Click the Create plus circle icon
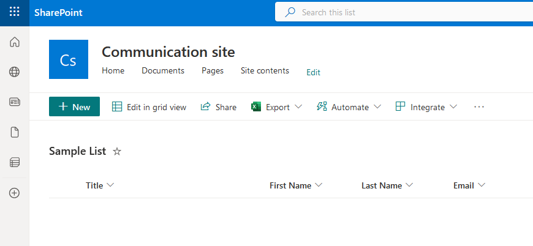 point(15,193)
